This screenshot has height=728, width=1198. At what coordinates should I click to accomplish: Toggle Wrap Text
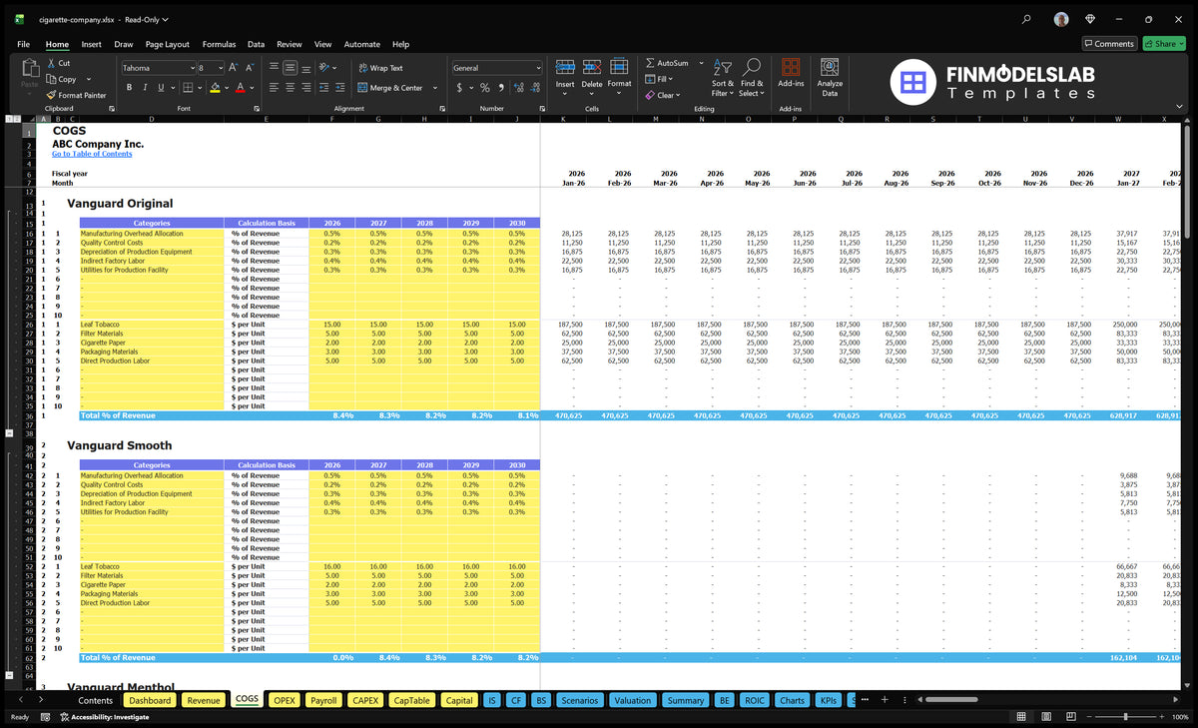(380, 68)
